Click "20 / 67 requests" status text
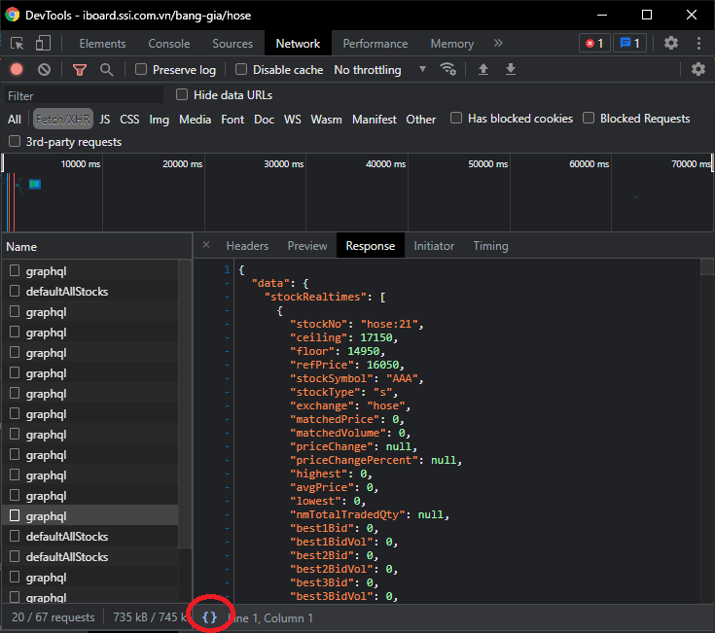This screenshot has width=715, height=633. pyautogui.click(x=53, y=617)
